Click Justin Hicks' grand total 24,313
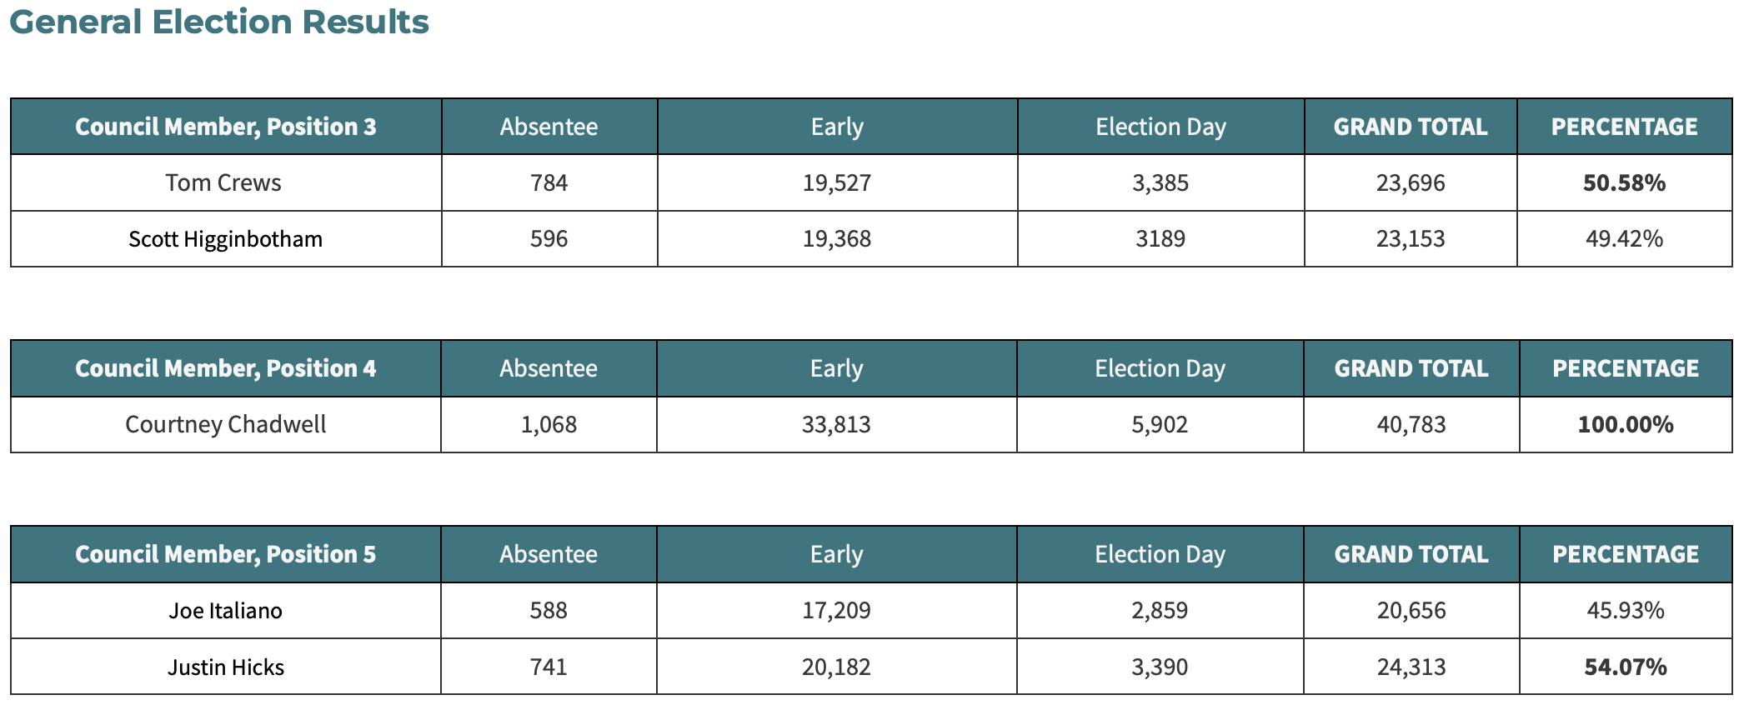1754x715 pixels. [1411, 667]
